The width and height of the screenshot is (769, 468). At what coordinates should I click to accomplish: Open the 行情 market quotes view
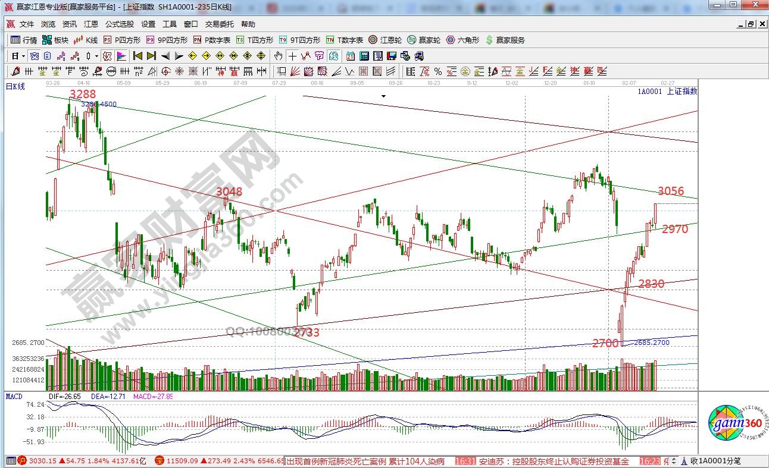click(x=24, y=40)
